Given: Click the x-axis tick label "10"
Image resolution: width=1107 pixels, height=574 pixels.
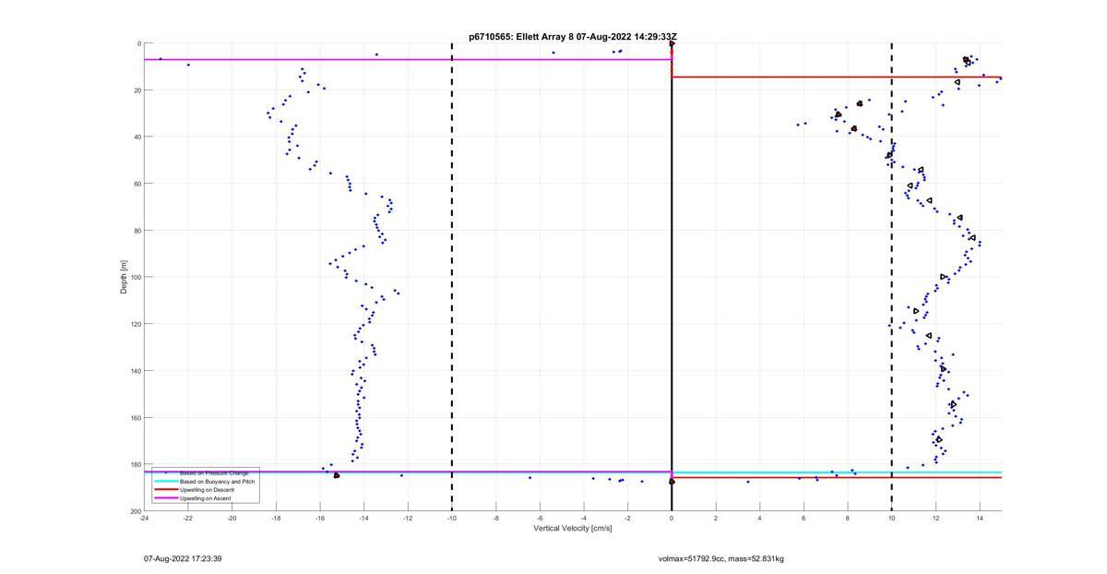Looking at the screenshot, I should [891, 518].
